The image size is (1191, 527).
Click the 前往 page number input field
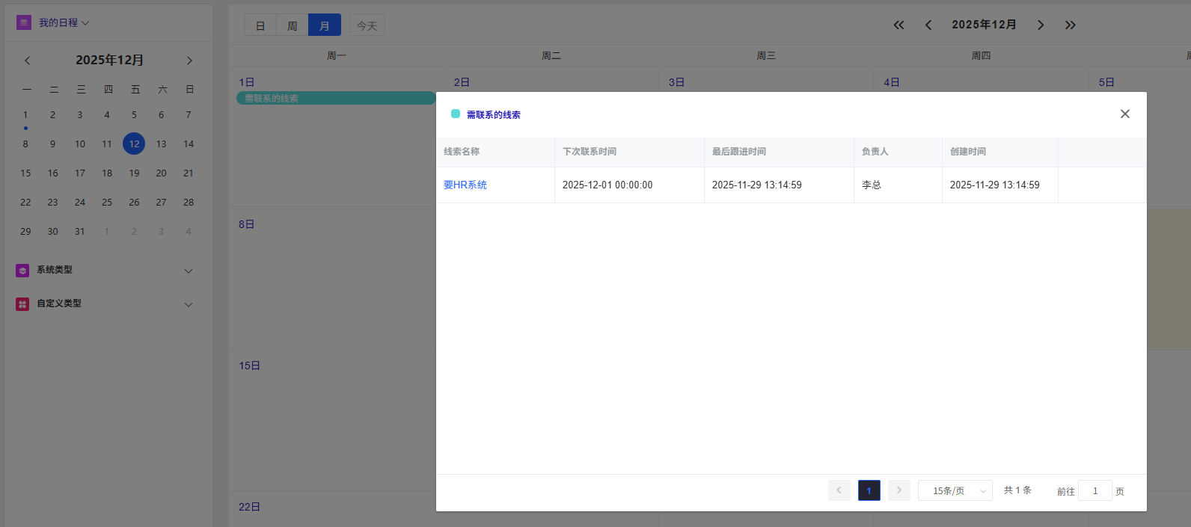tap(1094, 490)
